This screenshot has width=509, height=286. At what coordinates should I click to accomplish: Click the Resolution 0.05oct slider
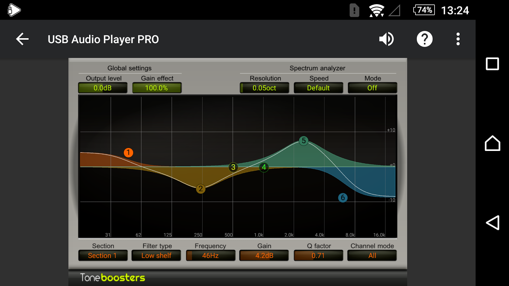[264, 88]
